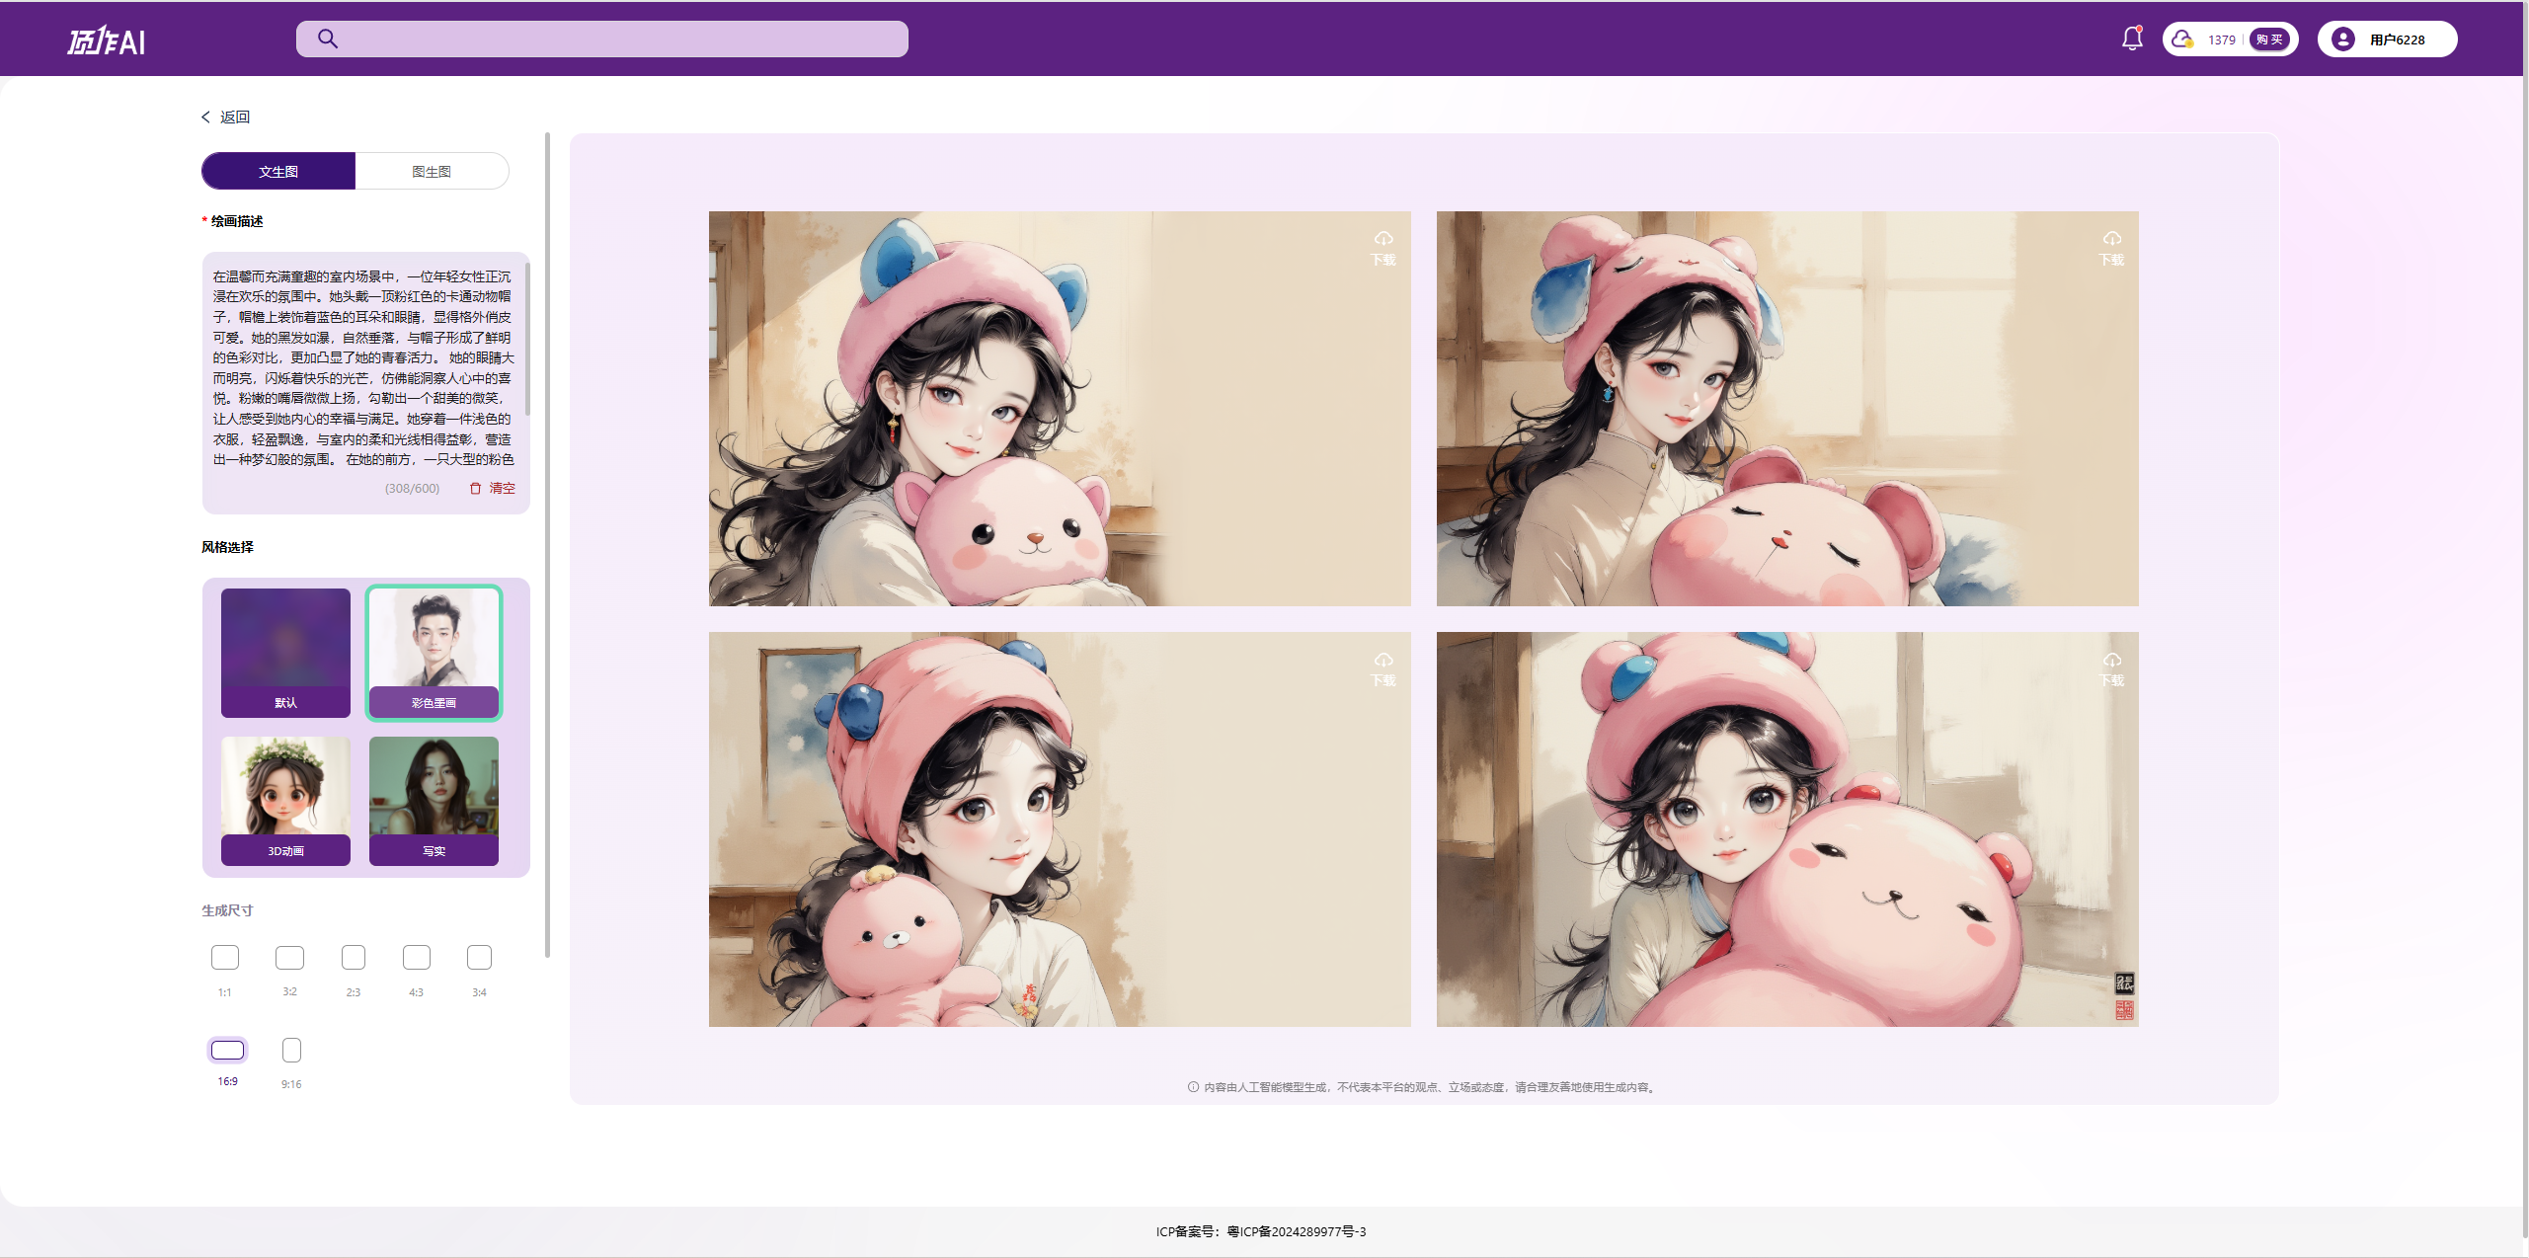
Task: Select the 文生图 tab
Action: click(278, 171)
